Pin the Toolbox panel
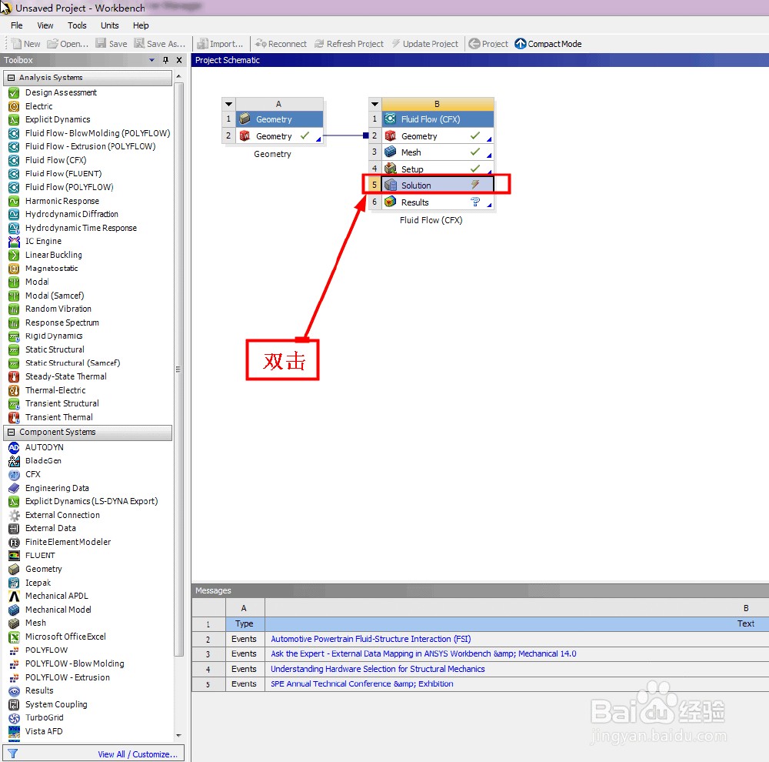The height and width of the screenshot is (762, 769). (166, 60)
